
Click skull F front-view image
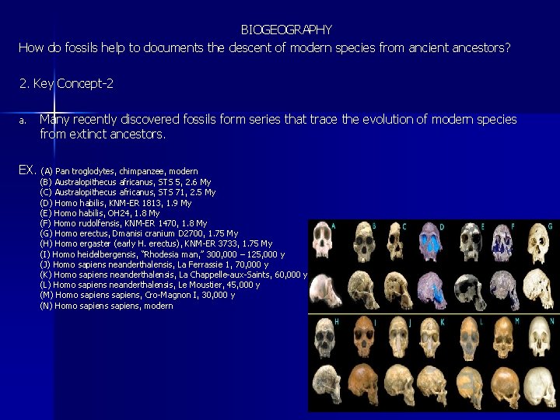(x=502, y=243)
